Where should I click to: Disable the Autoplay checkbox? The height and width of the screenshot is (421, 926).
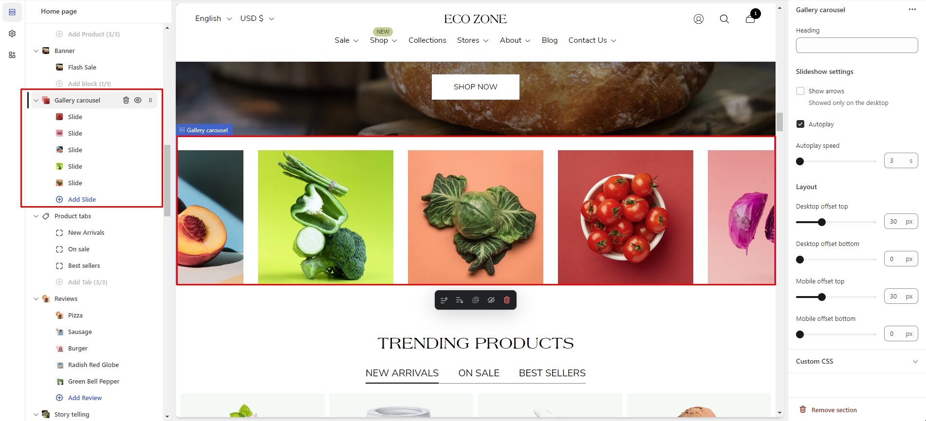point(800,124)
